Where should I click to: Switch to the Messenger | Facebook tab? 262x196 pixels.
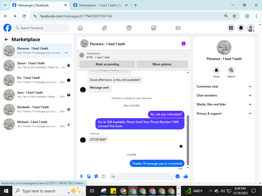tap(39, 5)
